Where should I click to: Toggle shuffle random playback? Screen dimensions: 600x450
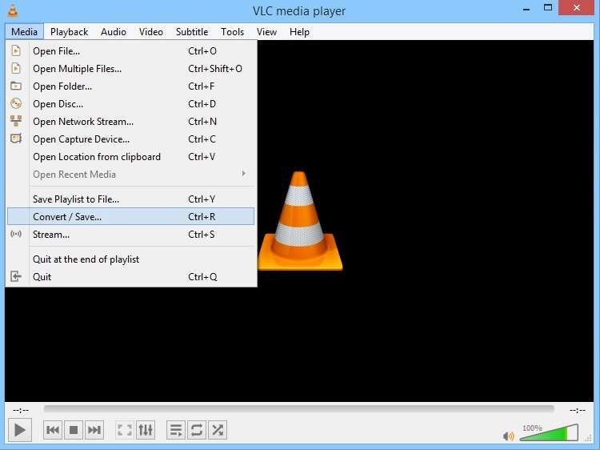(x=218, y=430)
